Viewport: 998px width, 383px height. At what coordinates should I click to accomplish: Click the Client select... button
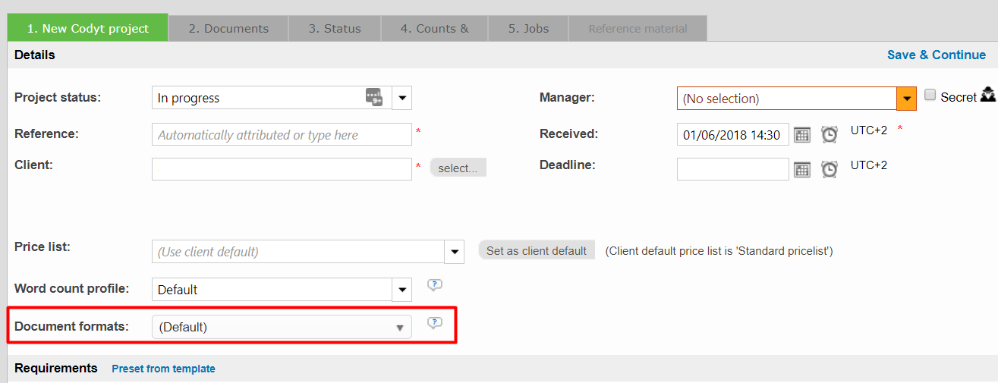[458, 168]
